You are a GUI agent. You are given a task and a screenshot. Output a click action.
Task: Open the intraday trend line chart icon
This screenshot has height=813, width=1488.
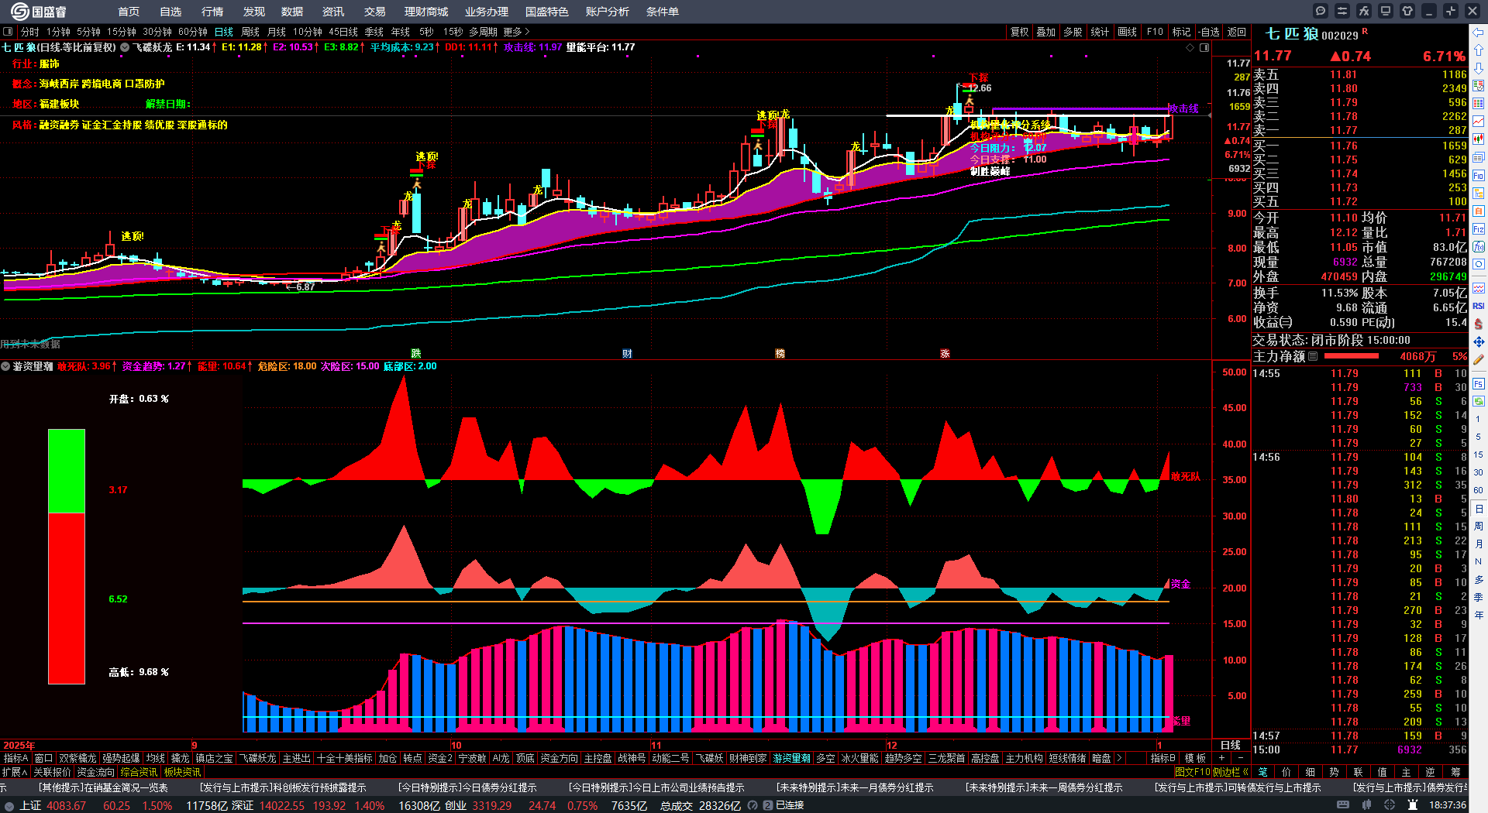coord(1479,121)
